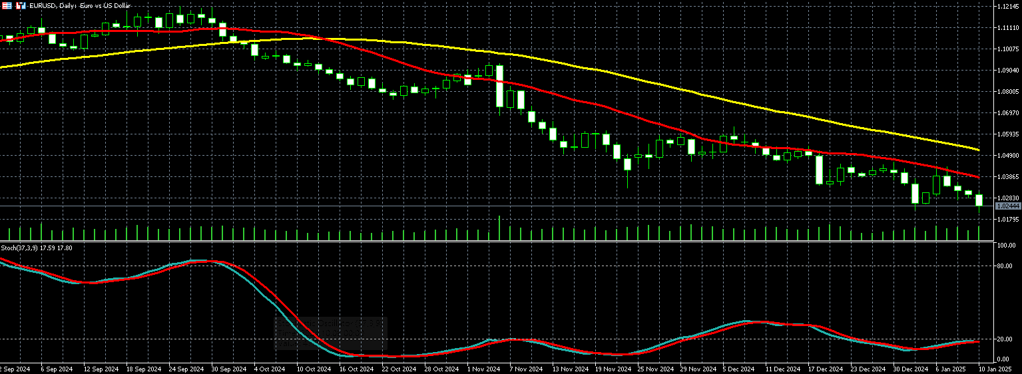This screenshot has height=374, width=1022.
Task: Click the 16 Oct 2024 date label
Action: tap(357, 369)
